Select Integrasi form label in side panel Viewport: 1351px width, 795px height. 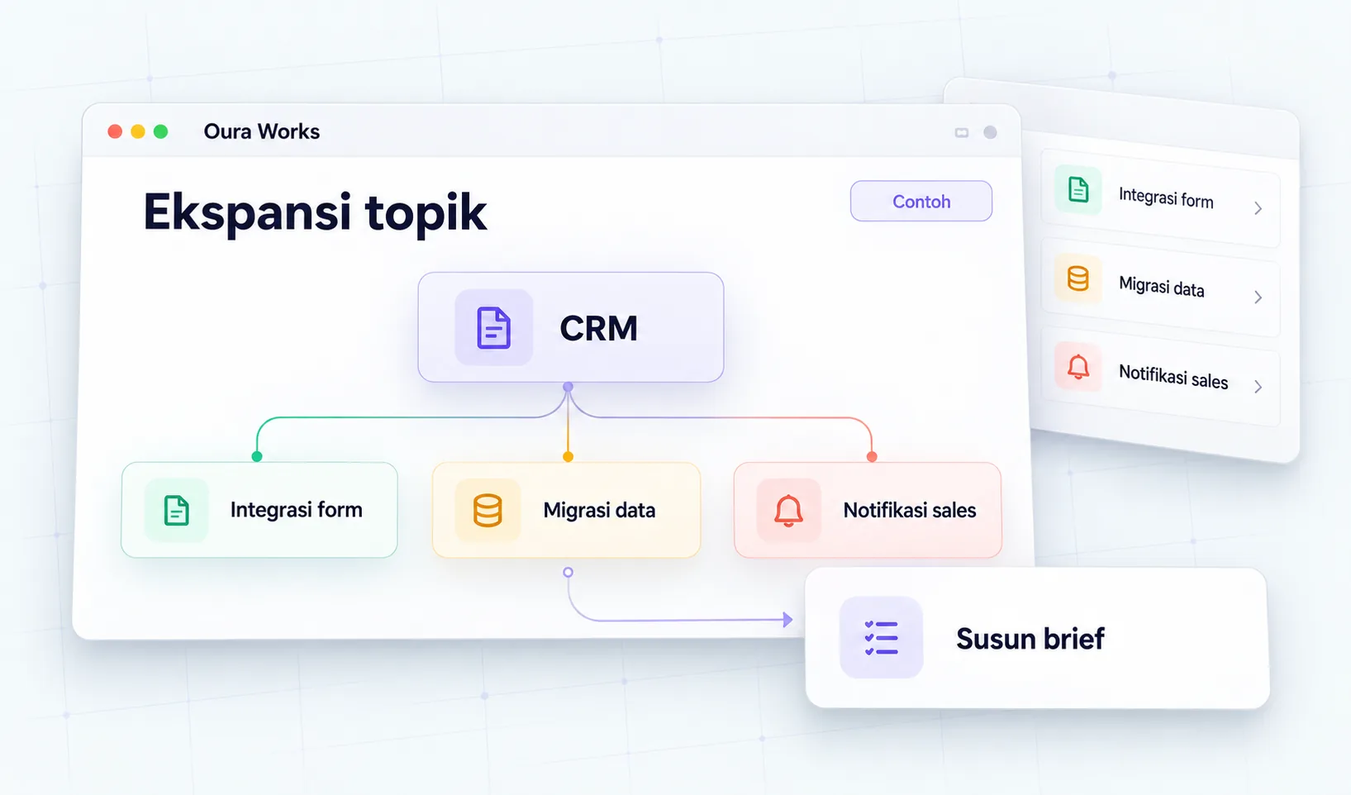1166,198
